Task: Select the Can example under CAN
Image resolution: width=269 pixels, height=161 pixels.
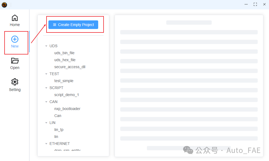Action: pos(58,116)
